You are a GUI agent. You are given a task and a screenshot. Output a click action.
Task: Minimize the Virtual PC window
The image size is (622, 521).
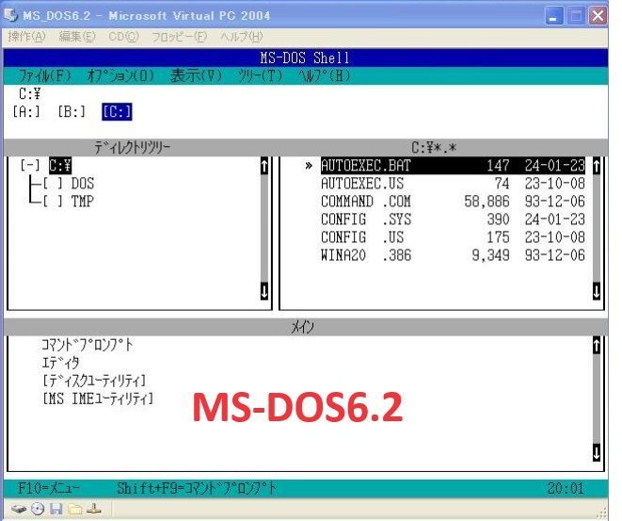(553, 16)
